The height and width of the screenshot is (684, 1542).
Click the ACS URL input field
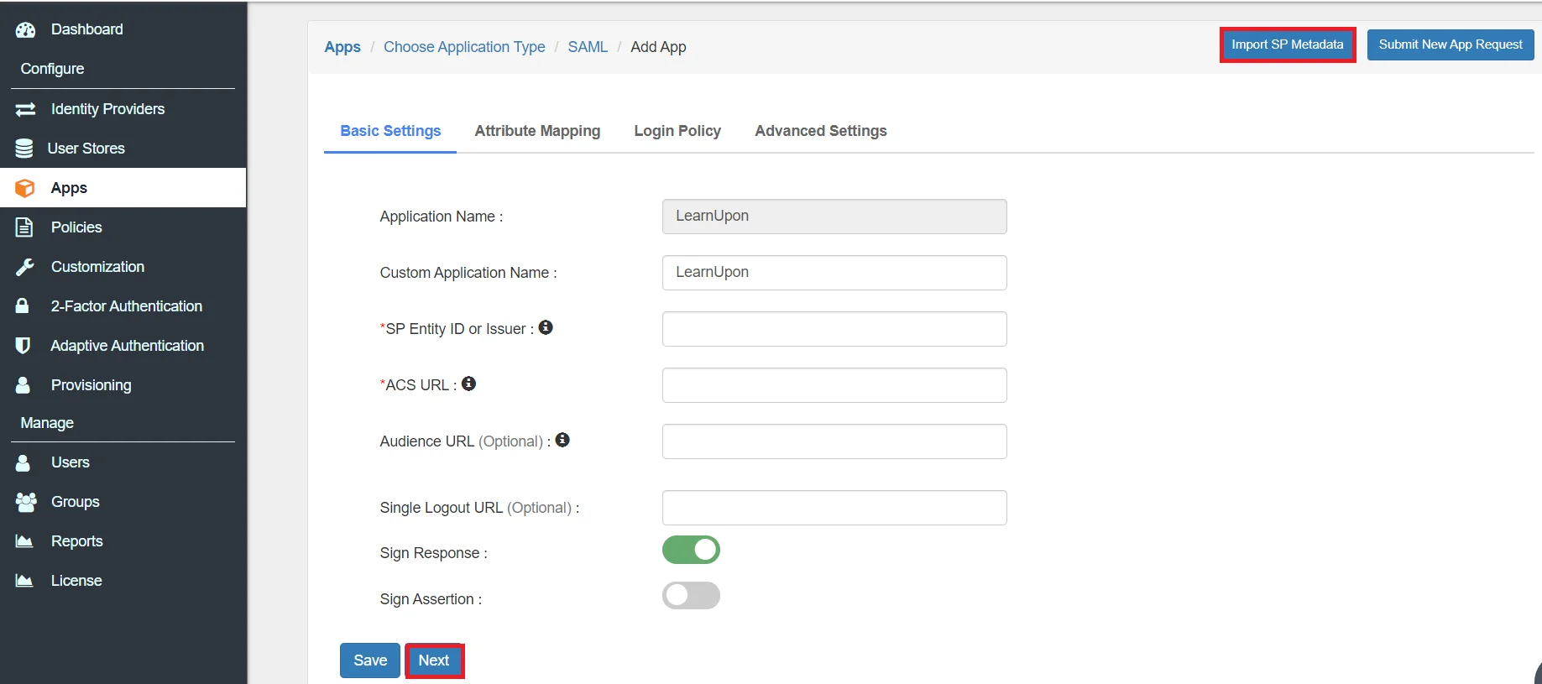(834, 385)
